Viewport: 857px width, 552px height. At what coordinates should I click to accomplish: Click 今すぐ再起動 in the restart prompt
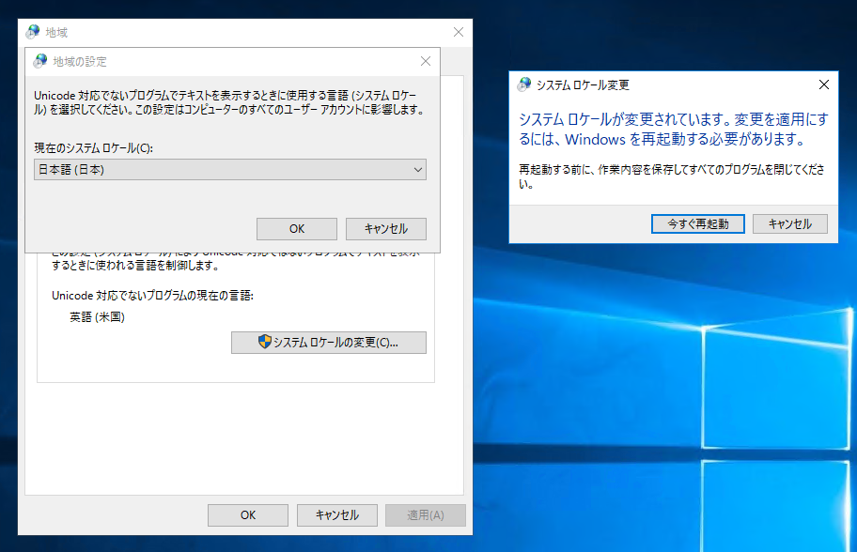[698, 223]
